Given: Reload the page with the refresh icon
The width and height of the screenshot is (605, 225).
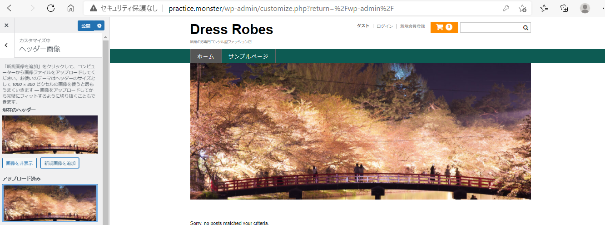Looking at the screenshot, I should point(51,8).
